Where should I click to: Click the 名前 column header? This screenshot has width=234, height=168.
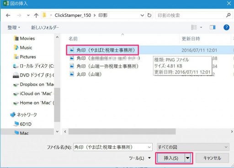[x=73, y=39]
